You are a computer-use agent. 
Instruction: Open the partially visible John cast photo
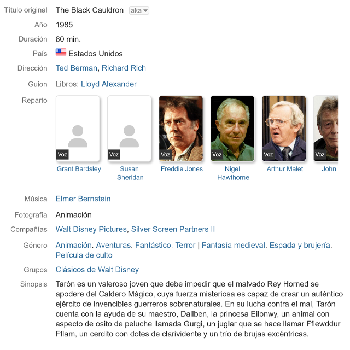(326, 129)
